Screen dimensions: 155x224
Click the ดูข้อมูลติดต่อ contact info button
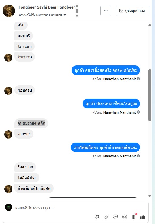coord(133,11)
